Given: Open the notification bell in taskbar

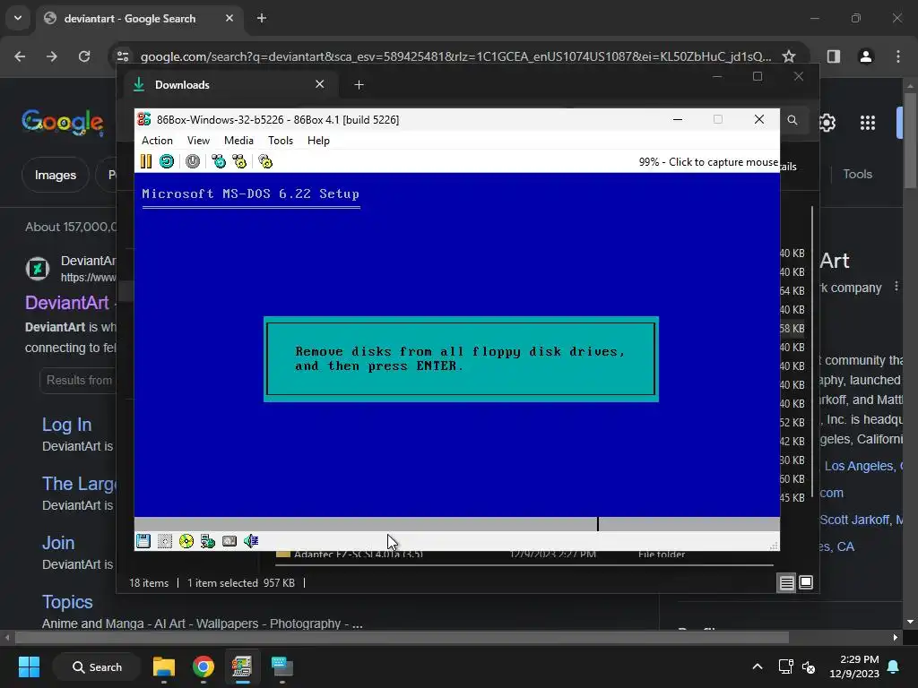Looking at the screenshot, I should tap(894, 666).
